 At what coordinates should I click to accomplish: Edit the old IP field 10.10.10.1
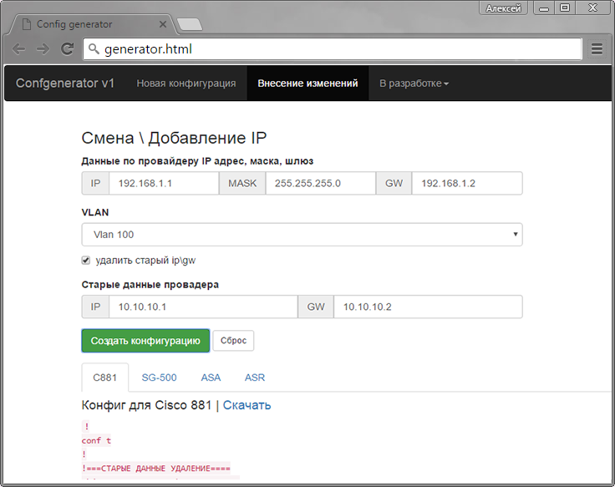coord(203,307)
